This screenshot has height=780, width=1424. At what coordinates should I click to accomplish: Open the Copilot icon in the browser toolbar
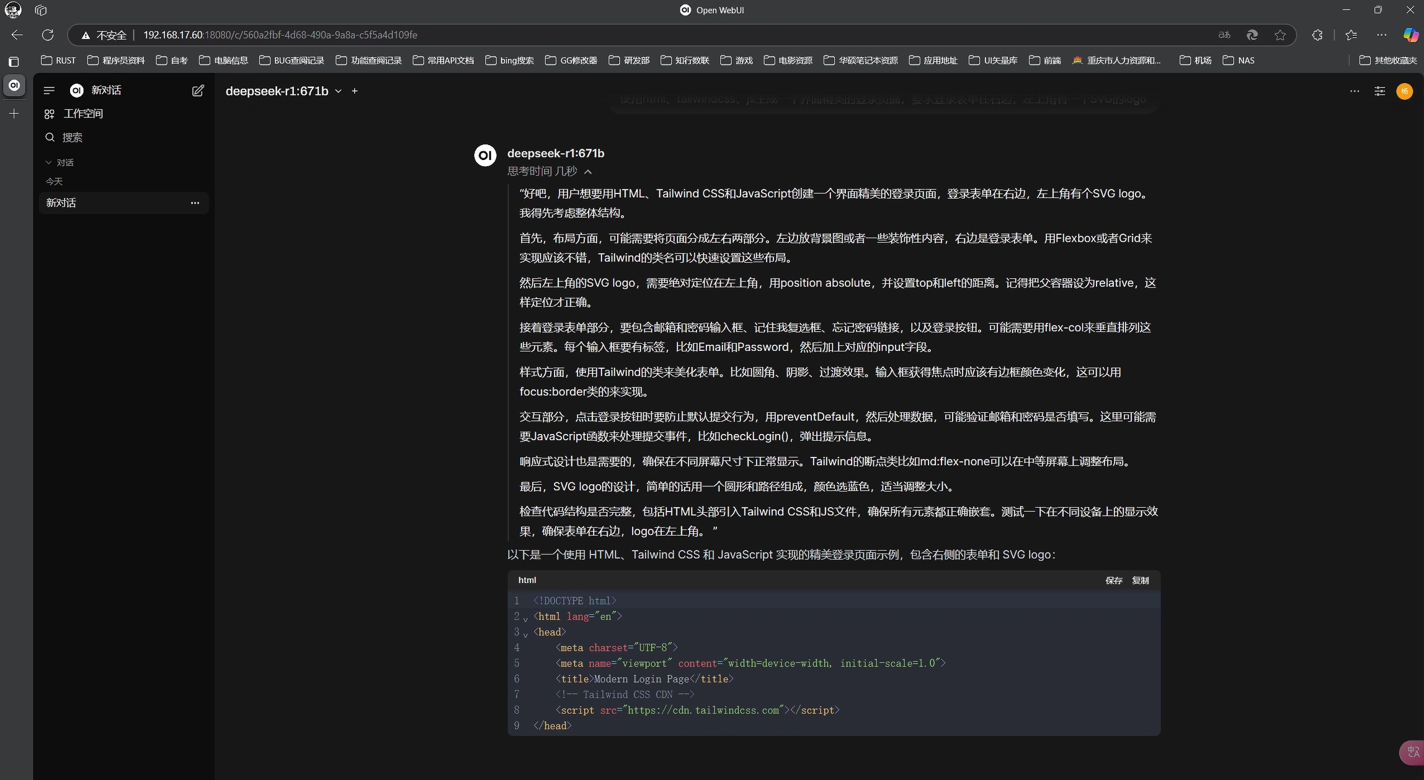pos(1411,35)
